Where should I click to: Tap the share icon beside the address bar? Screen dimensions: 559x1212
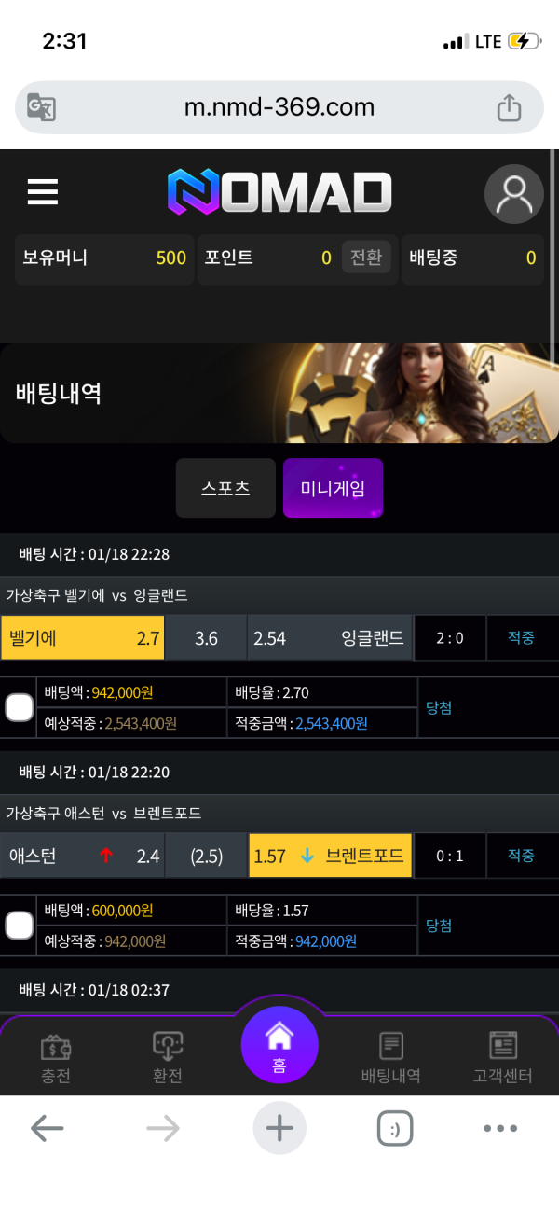coord(509,107)
